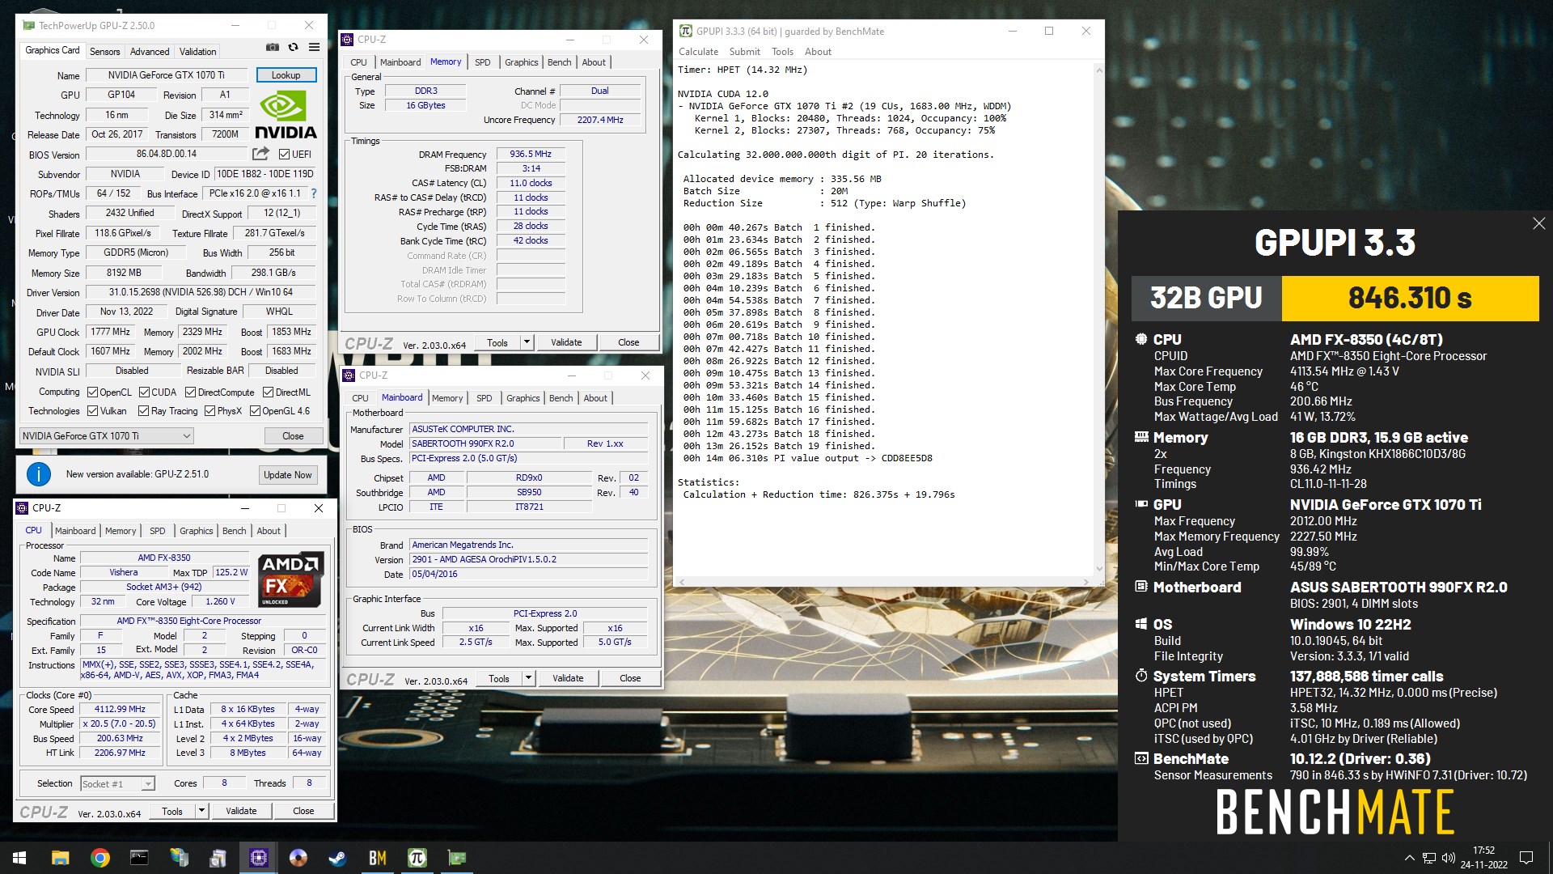Close the BenchMate GPUPI result panel
This screenshot has height=874, width=1553.
coord(1538,223)
